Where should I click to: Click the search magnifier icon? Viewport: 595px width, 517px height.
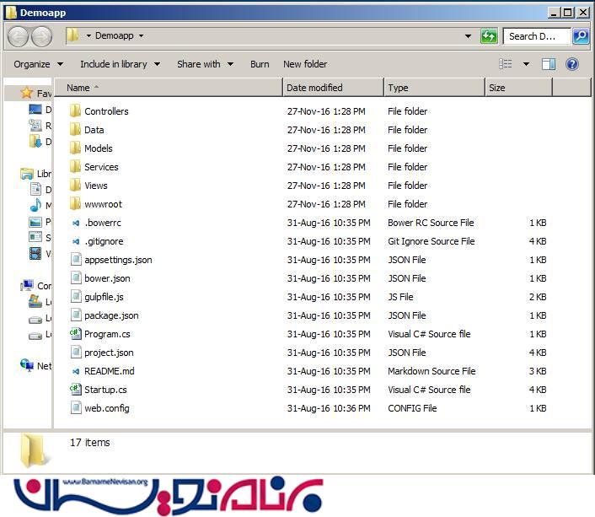581,36
